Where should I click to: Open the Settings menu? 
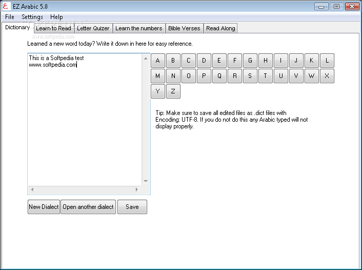pos(32,17)
